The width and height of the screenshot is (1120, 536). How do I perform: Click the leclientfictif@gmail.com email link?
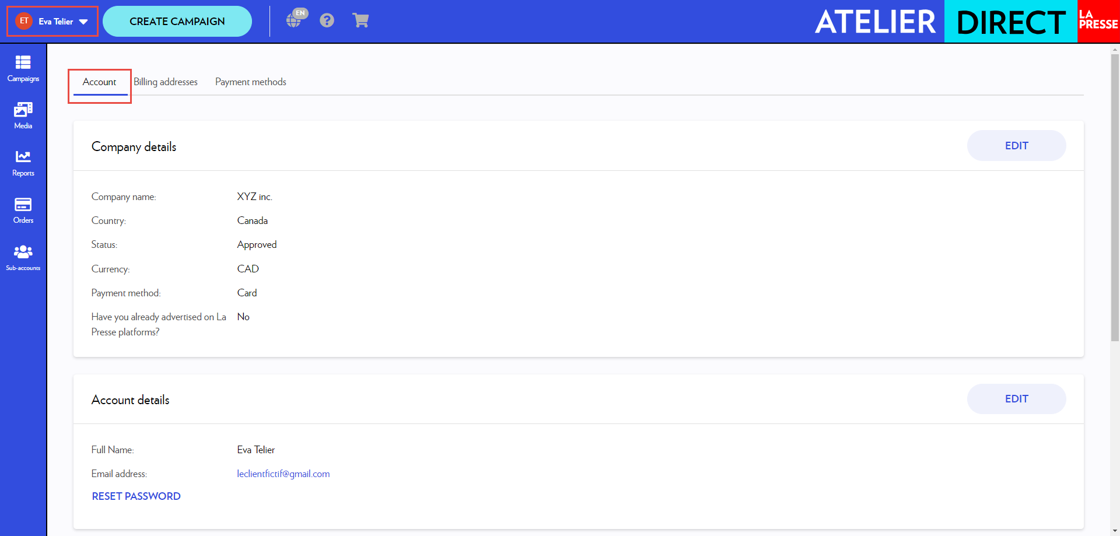[283, 474]
